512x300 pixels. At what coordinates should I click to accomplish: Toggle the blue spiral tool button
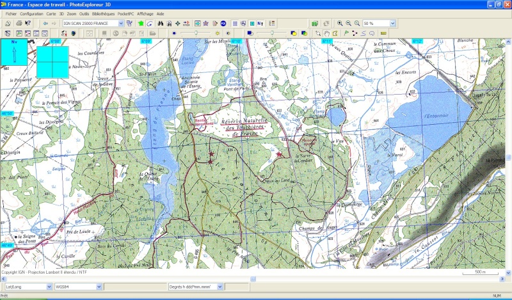(149, 24)
